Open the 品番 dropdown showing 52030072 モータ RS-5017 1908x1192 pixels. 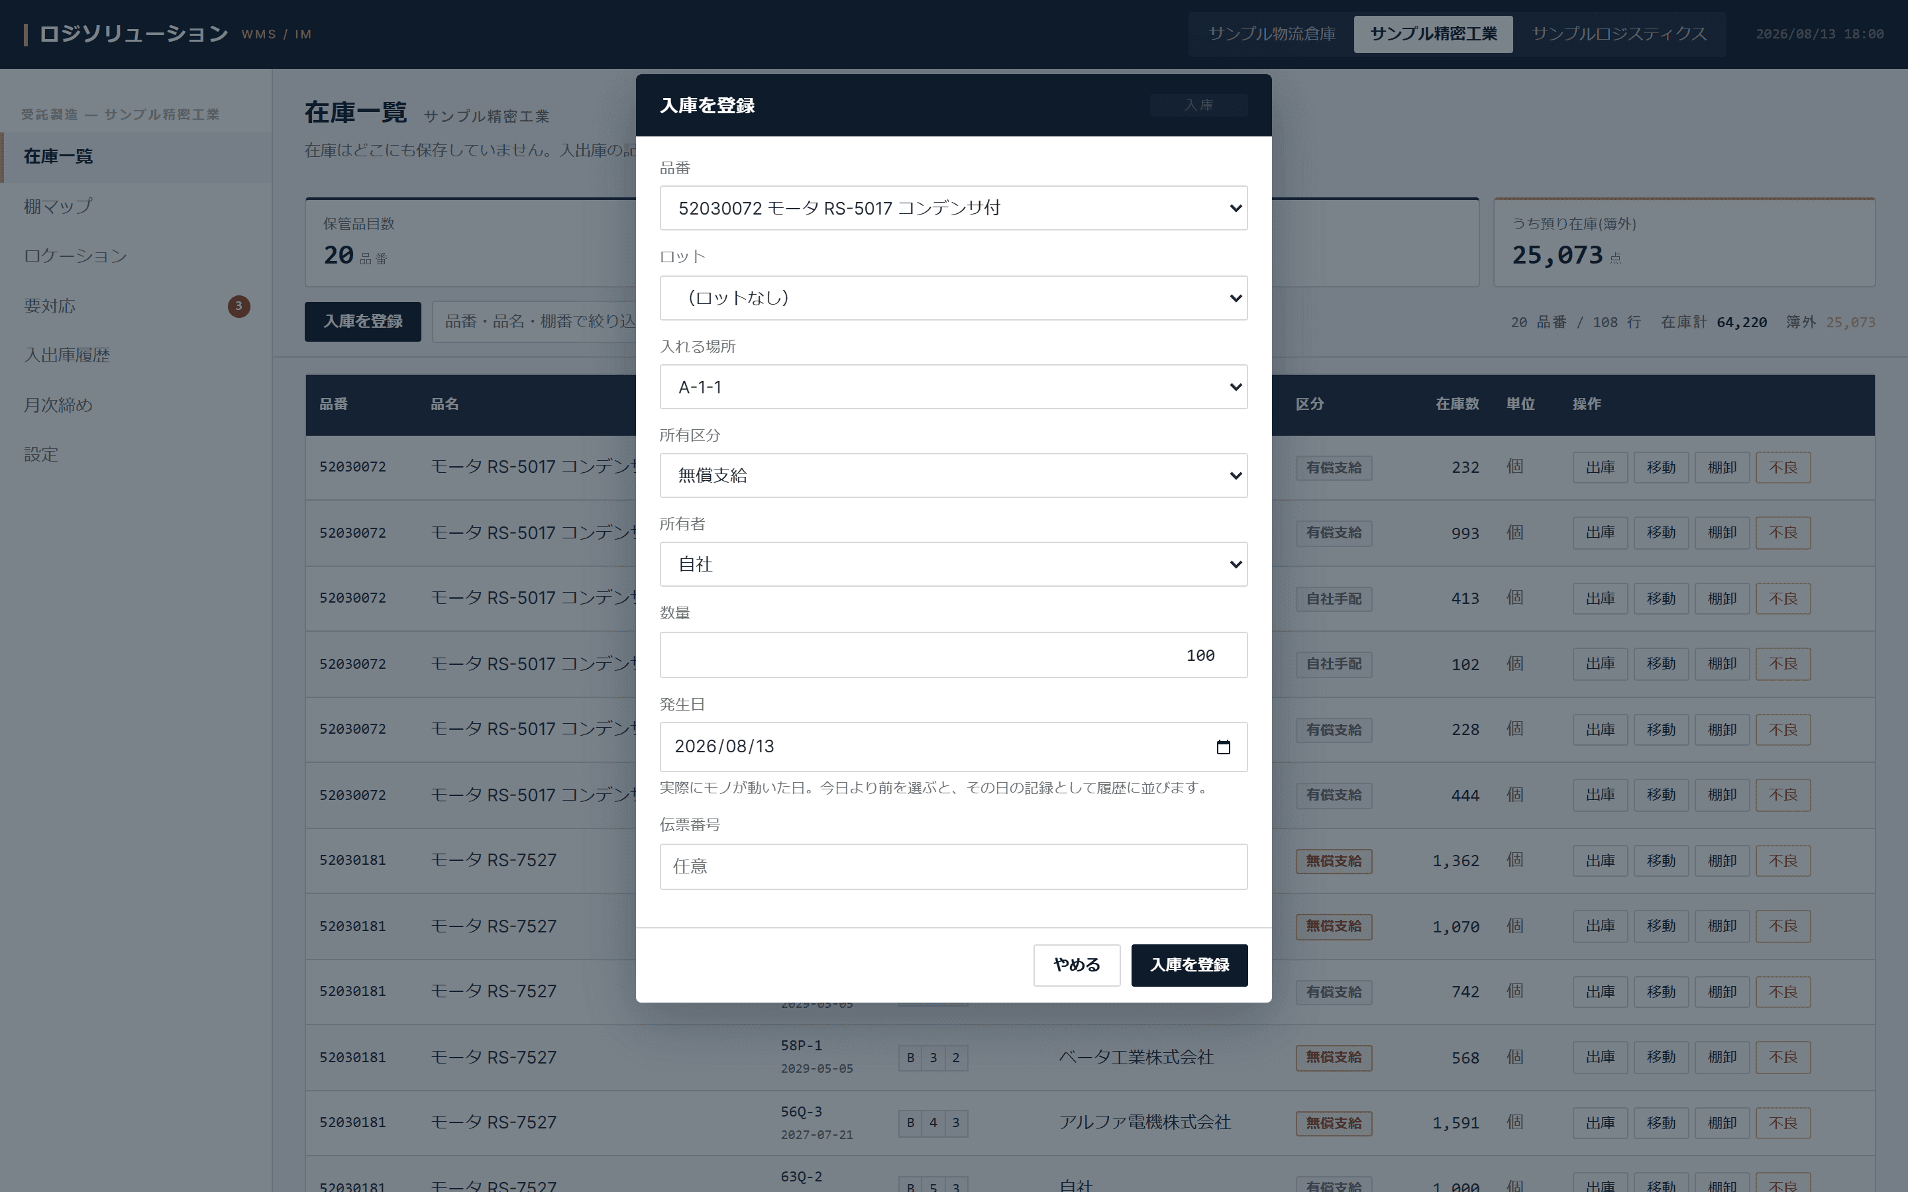(953, 208)
